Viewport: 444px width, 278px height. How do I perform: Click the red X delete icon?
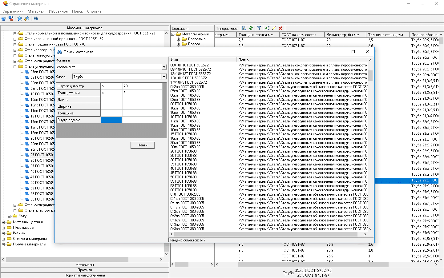(x=281, y=28)
